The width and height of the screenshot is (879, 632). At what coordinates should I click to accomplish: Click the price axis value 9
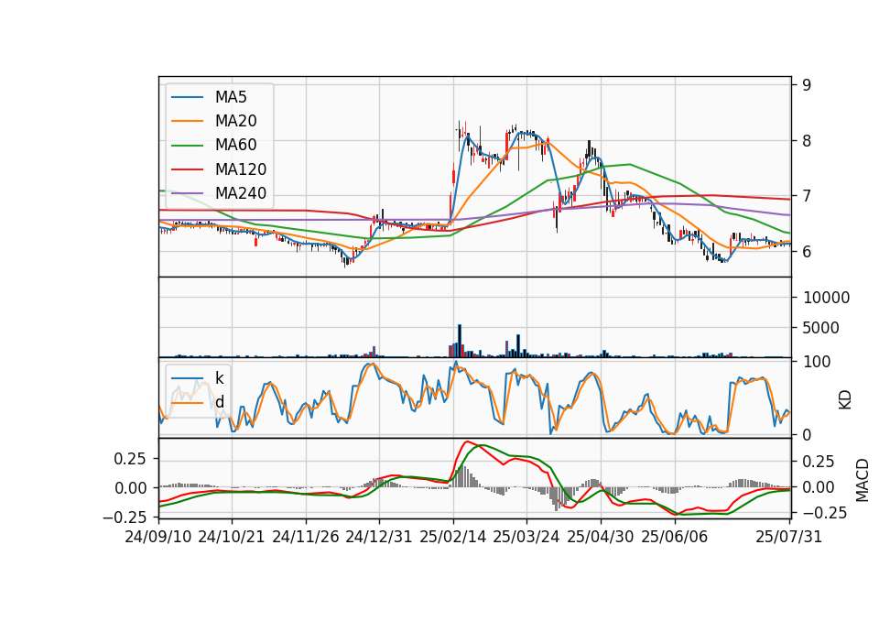[x=807, y=85]
